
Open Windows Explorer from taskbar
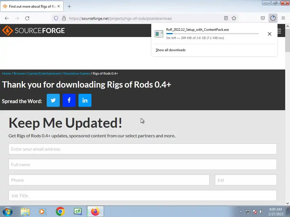pos(25,211)
